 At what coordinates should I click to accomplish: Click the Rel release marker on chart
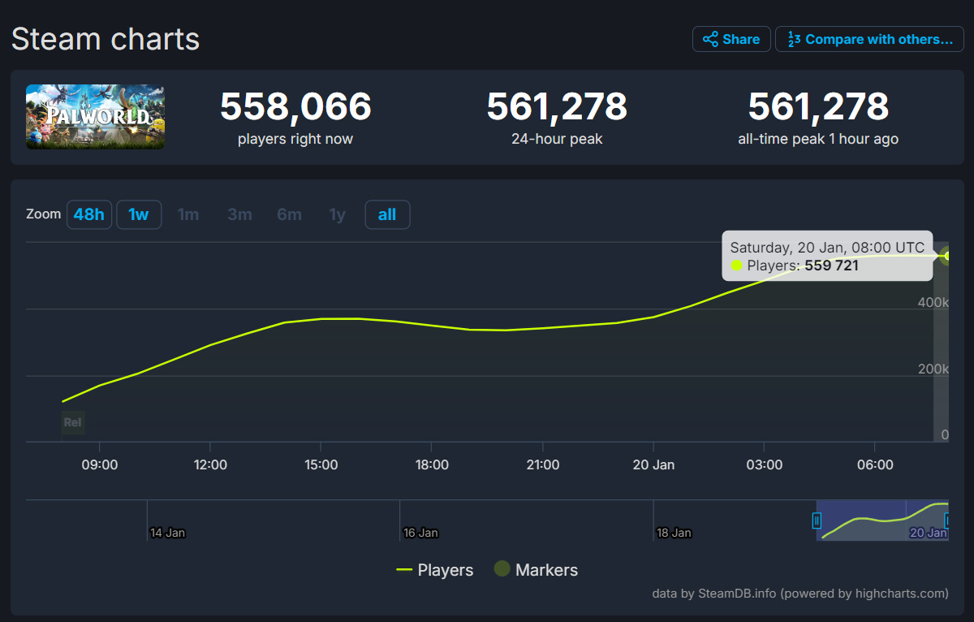point(72,422)
